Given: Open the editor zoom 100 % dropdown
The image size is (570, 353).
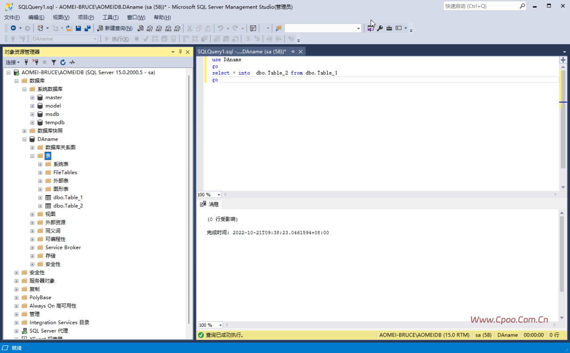Looking at the screenshot, I should click(x=219, y=195).
